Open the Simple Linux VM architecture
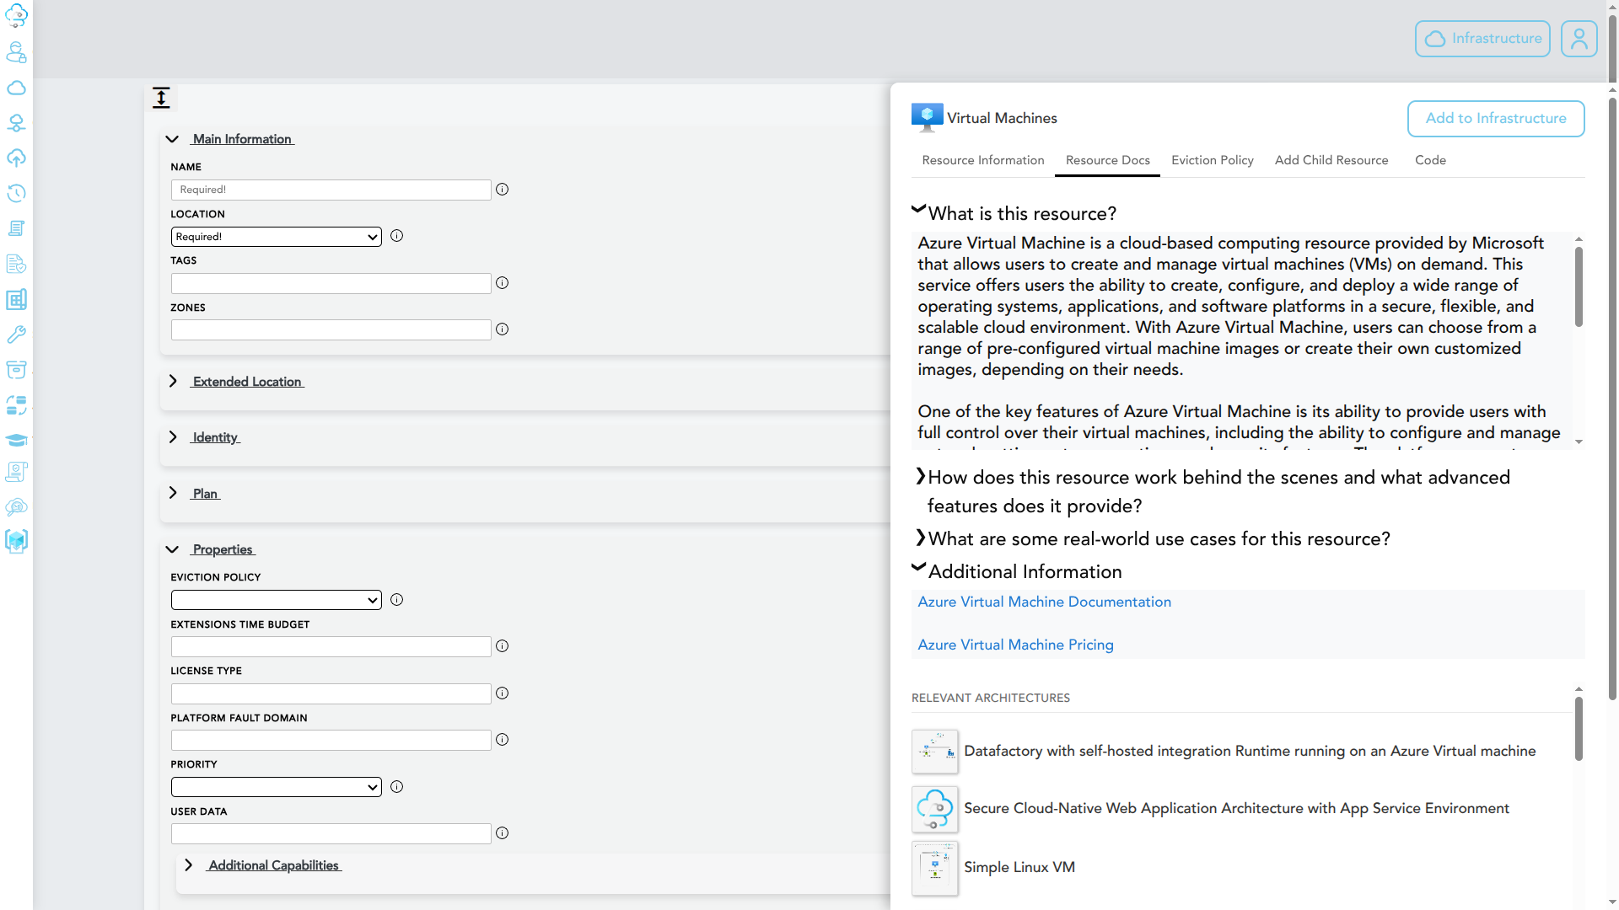 (1019, 867)
